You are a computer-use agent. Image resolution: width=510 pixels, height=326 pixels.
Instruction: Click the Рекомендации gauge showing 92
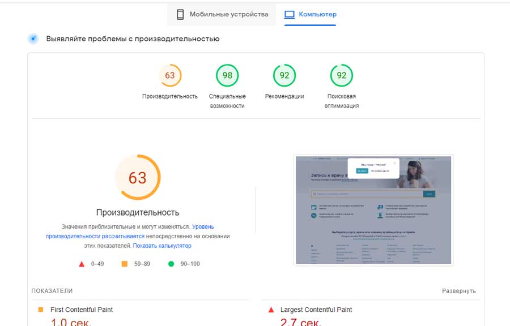(284, 74)
